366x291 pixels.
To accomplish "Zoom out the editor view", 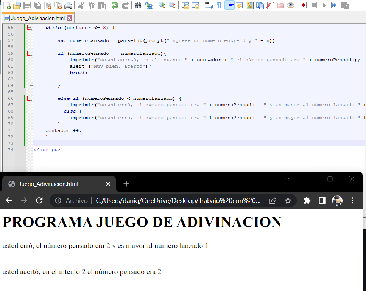I will (172, 5).
